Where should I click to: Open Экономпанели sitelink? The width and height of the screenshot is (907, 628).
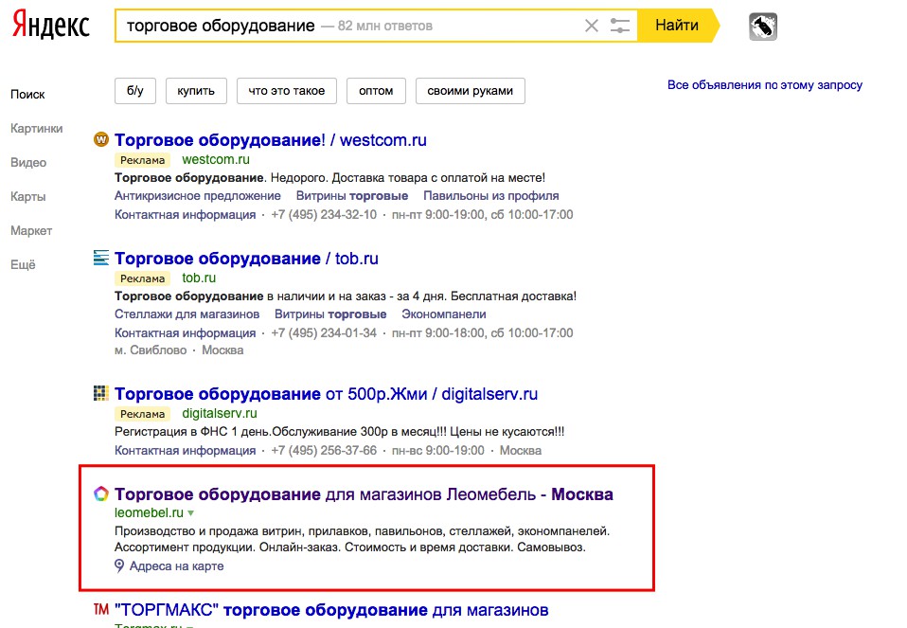(x=444, y=314)
